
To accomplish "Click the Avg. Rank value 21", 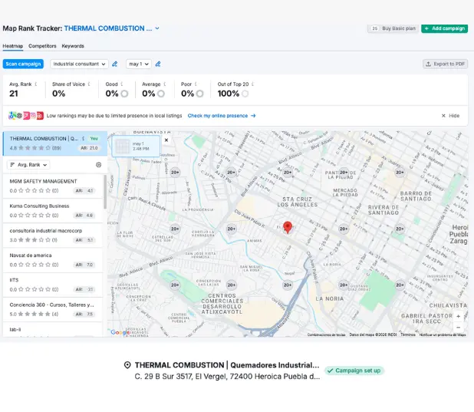I will (x=14, y=94).
